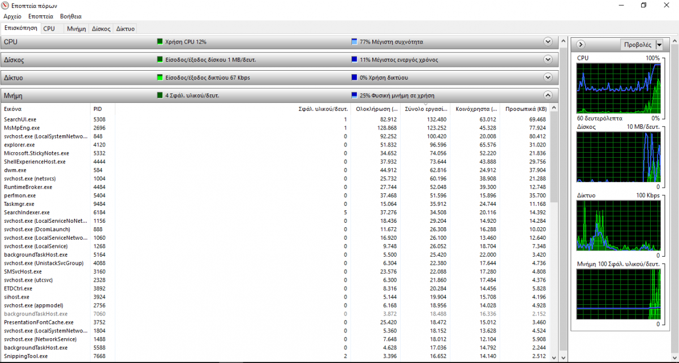Open the Αρχείο menu
Viewport: 679px width, 363px height.
[12, 16]
